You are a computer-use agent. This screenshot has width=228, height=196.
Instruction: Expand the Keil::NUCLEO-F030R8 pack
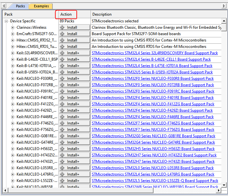tap(13, 79)
